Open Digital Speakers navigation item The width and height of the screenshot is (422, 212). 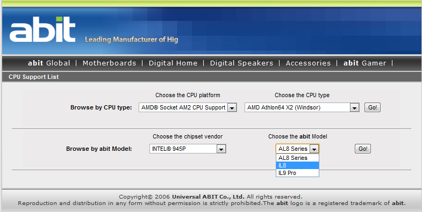pos(241,63)
